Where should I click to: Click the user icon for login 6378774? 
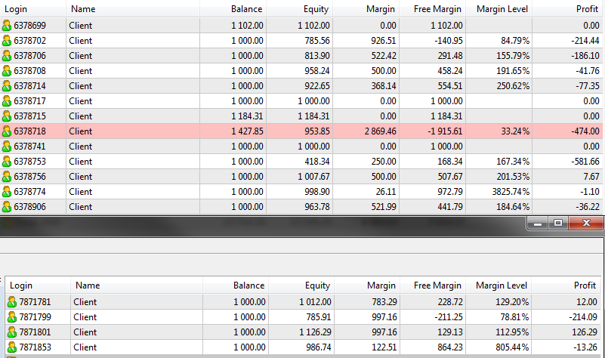click(x=7, y=192)
